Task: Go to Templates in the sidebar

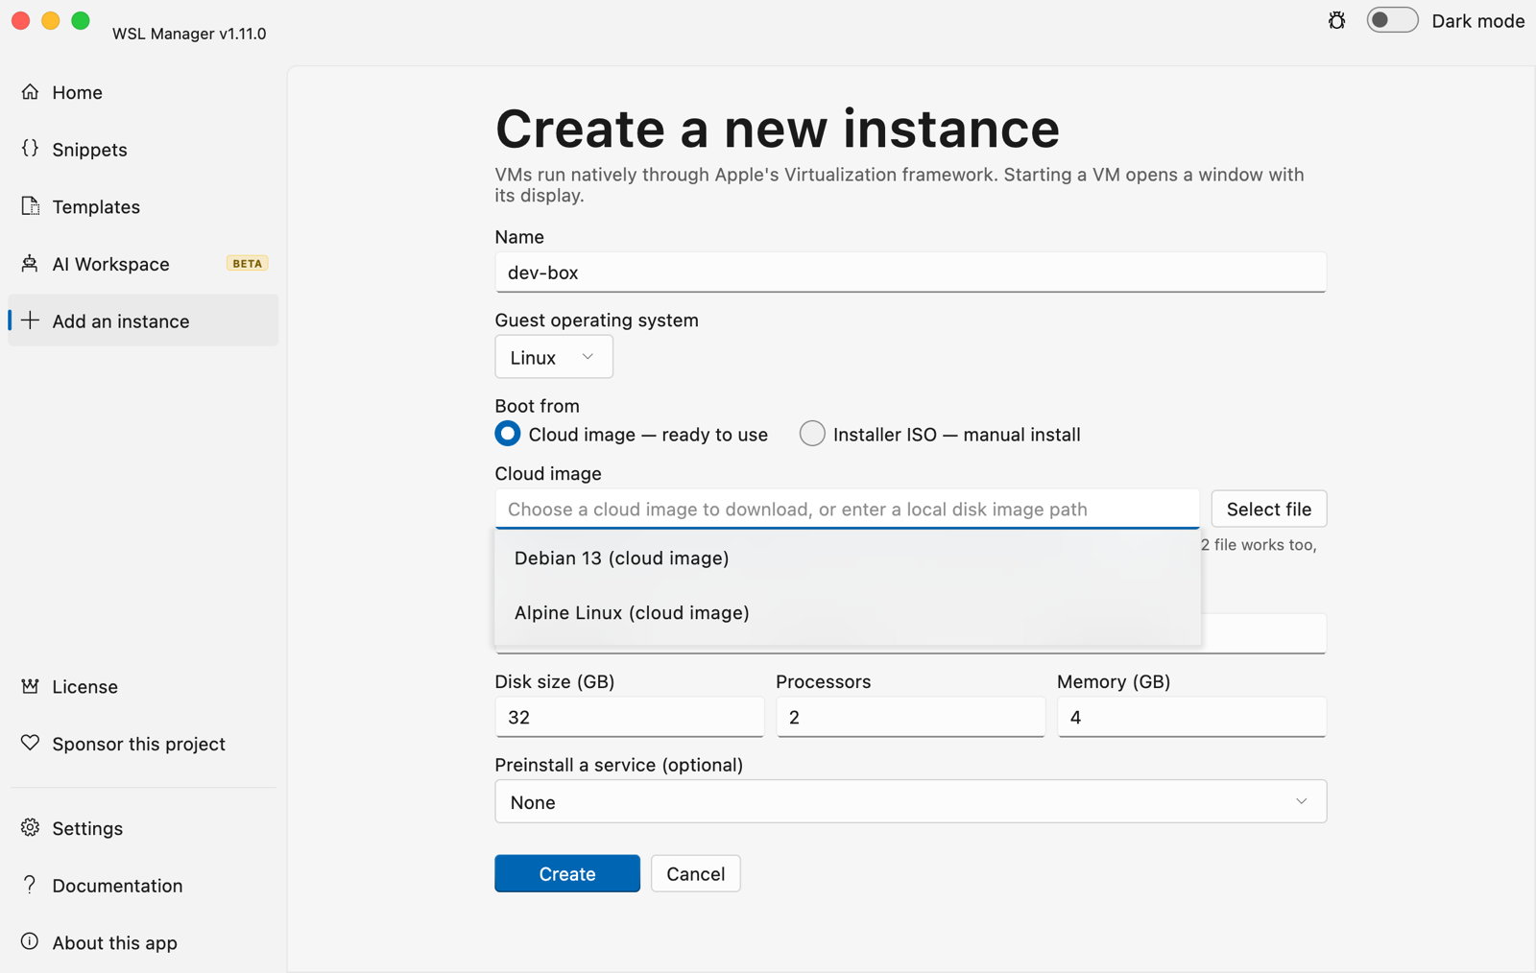Action: (x=143, y=206)
